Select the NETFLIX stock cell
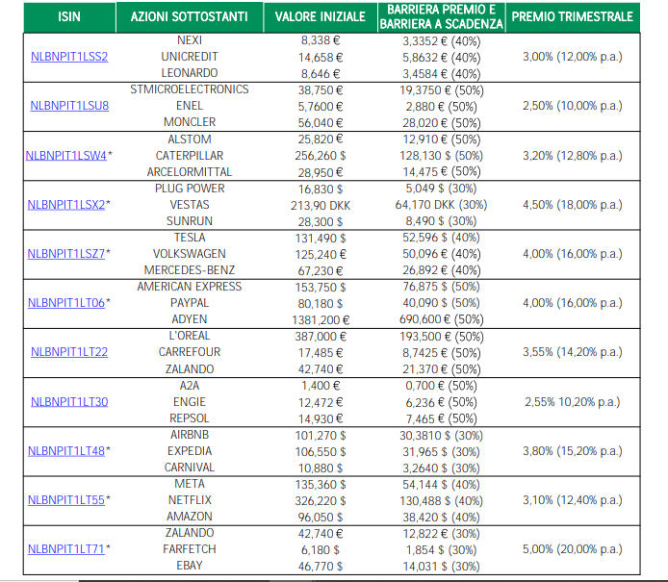Screen dimensions: 668x582 [x=190, y=500]
